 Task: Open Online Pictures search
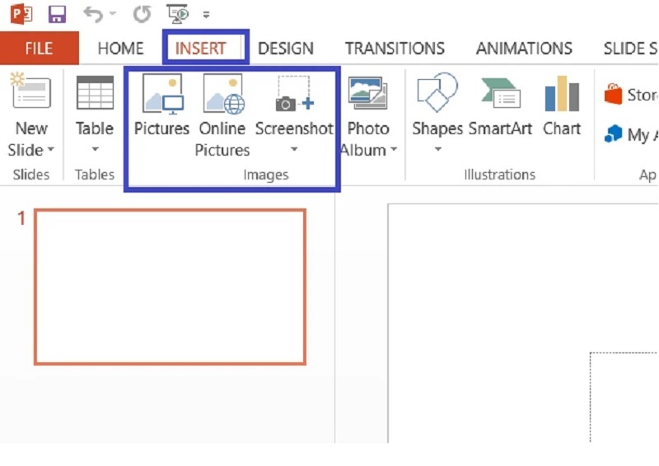[x=222, y=115]
